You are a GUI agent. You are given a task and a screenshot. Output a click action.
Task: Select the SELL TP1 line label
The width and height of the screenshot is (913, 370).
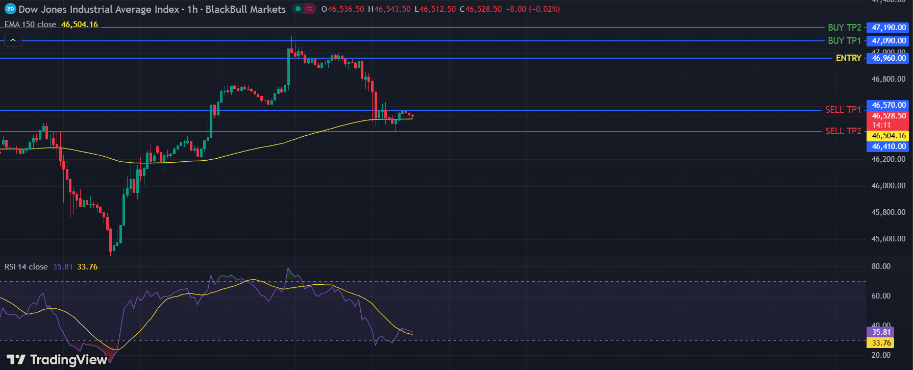click(843, 110)
